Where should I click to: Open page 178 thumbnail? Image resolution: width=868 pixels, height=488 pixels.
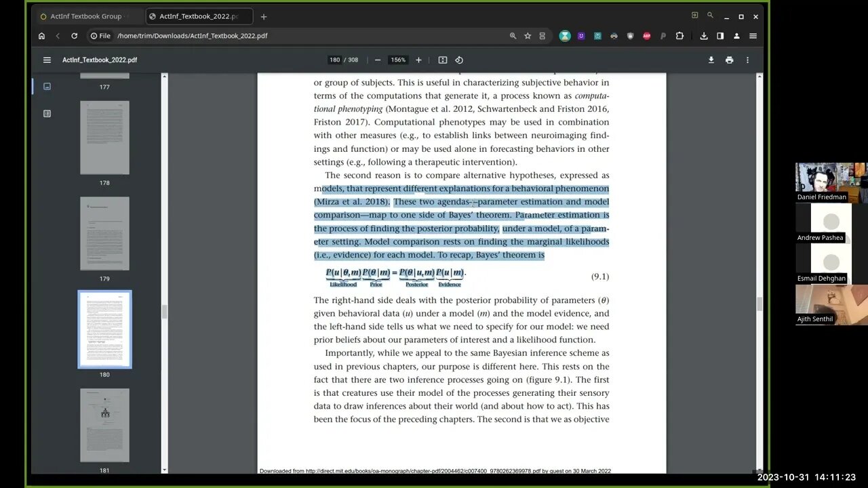point(104,138)
